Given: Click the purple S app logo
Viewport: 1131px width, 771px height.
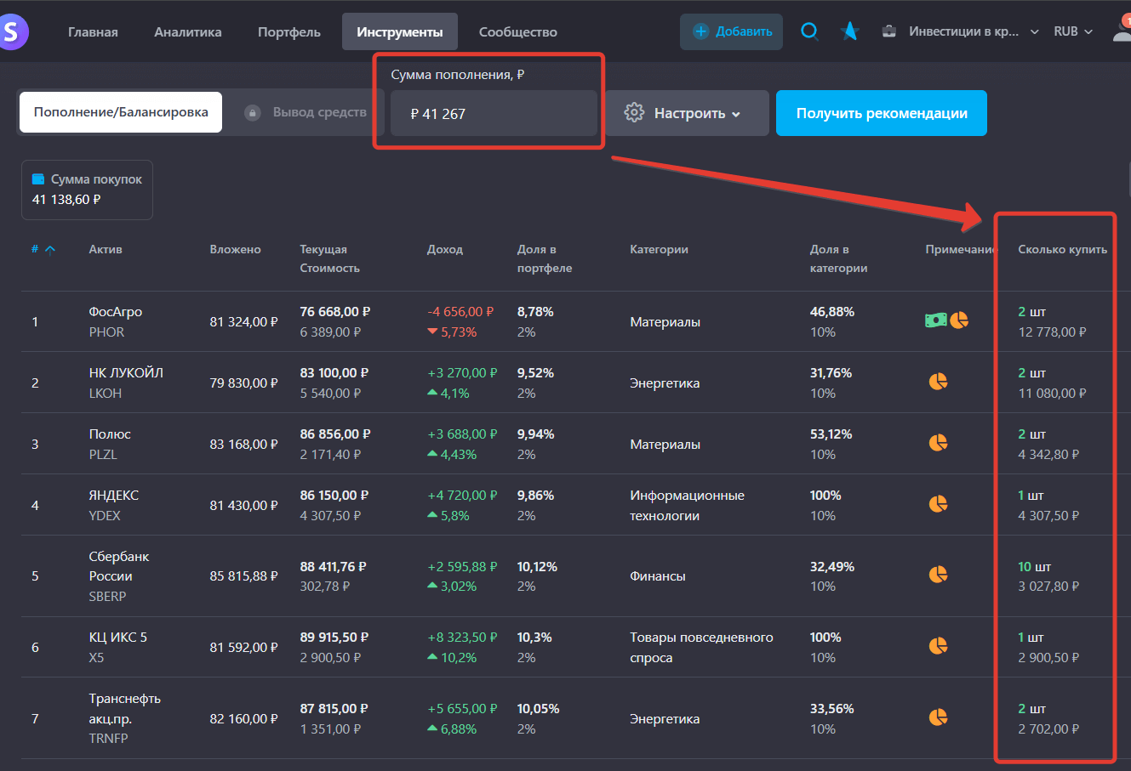Looking at the screenshot, I should 12,32.
